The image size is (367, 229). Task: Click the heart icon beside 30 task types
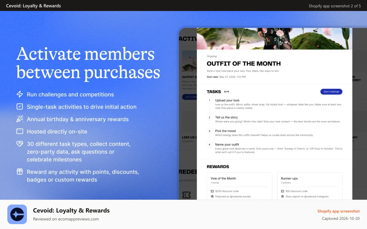pyautogui.click(x=20, y=144)
